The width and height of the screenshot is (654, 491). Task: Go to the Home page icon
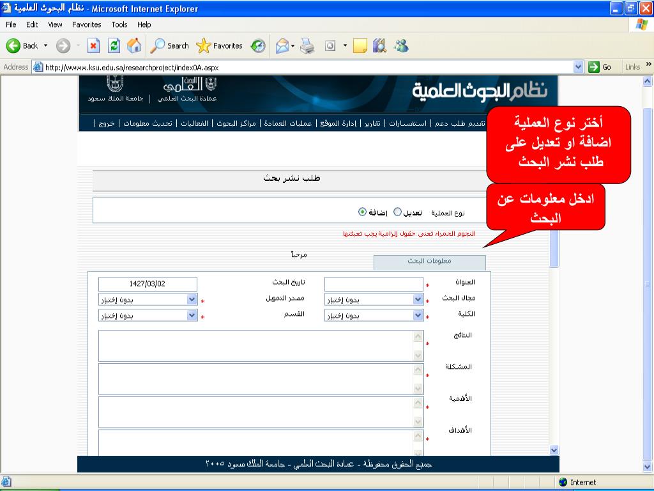click(x=134, y=46)
